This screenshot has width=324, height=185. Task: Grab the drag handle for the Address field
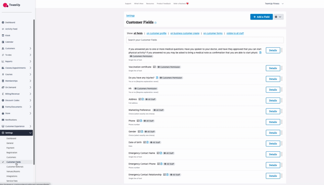[282, 101]
